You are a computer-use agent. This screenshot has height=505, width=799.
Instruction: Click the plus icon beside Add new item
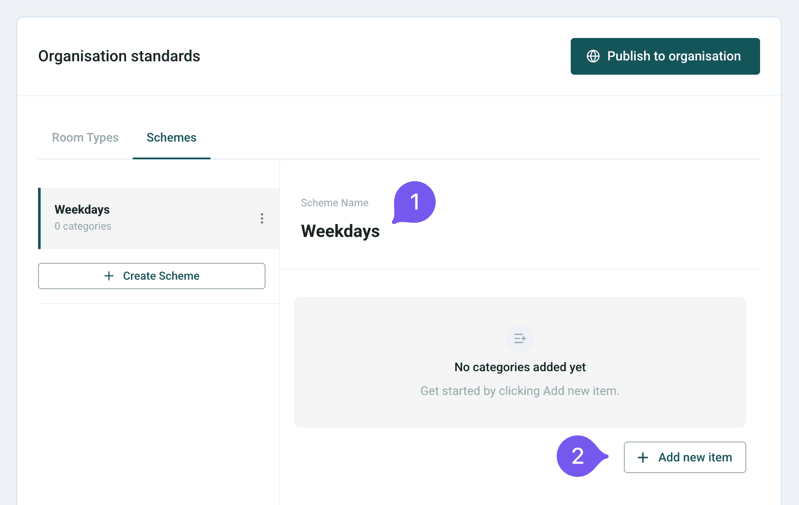click(x=643, y=458)
